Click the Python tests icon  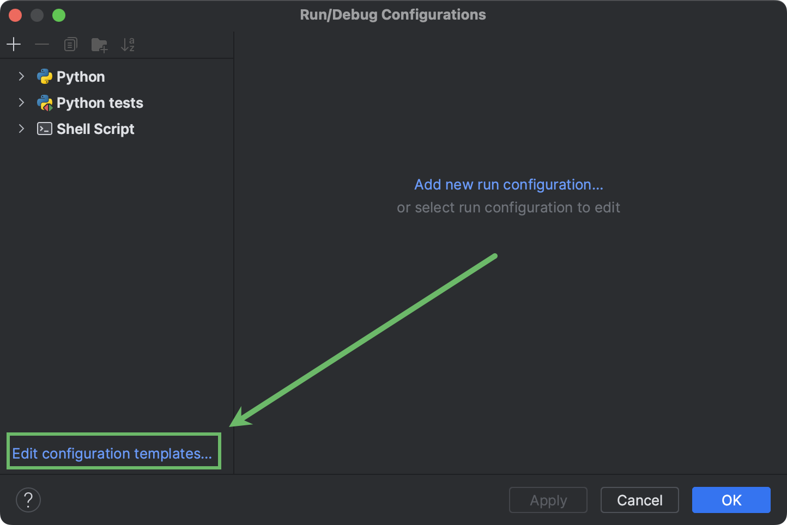[45, 102]
